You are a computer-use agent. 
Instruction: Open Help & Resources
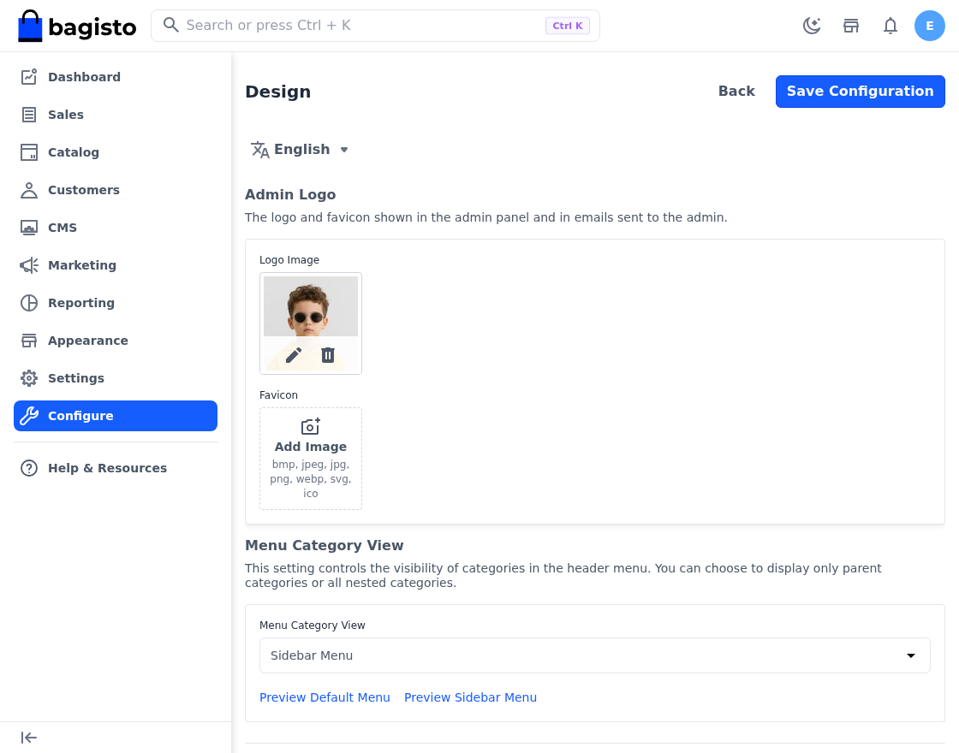click(x=116, y=468)
